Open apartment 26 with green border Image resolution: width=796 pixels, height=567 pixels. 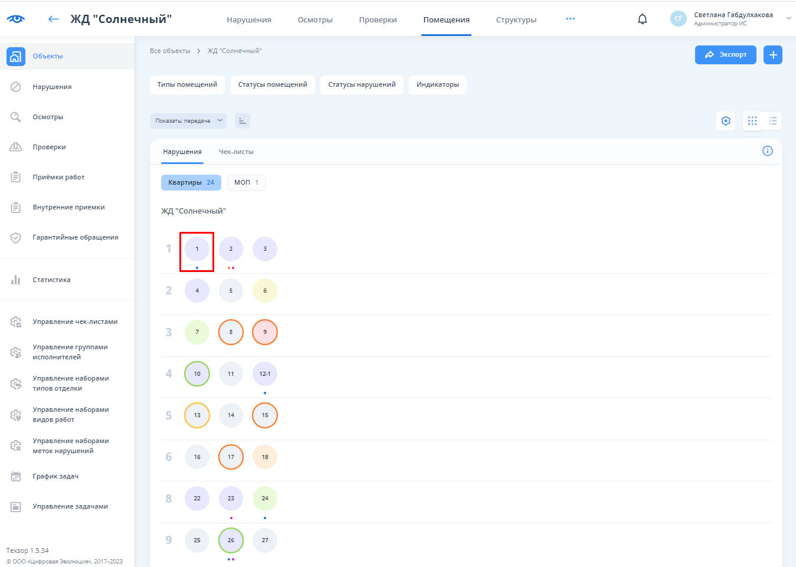(x=231, y=540)
